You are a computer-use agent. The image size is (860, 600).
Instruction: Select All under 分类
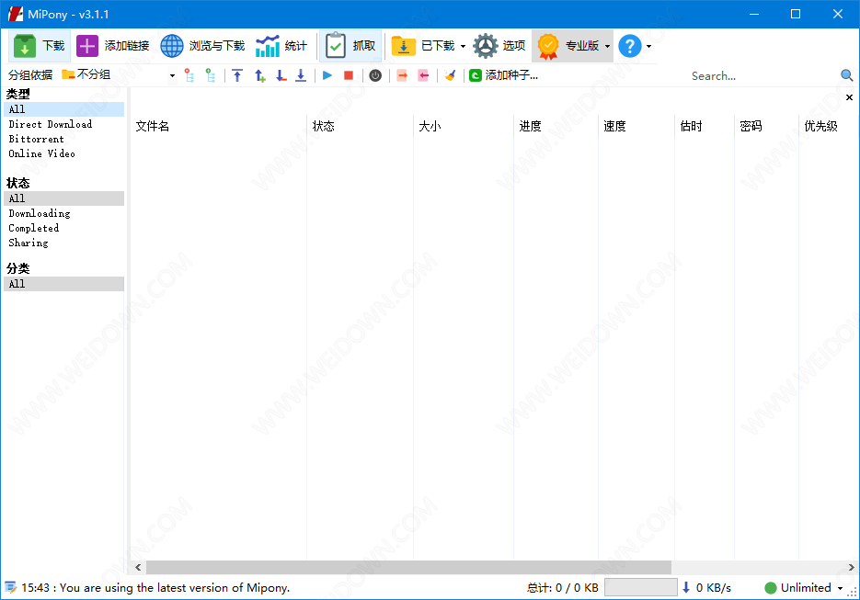coord(64,284)
